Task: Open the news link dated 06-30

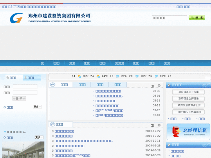Action: pyautogui.click(x=108, y=91)
